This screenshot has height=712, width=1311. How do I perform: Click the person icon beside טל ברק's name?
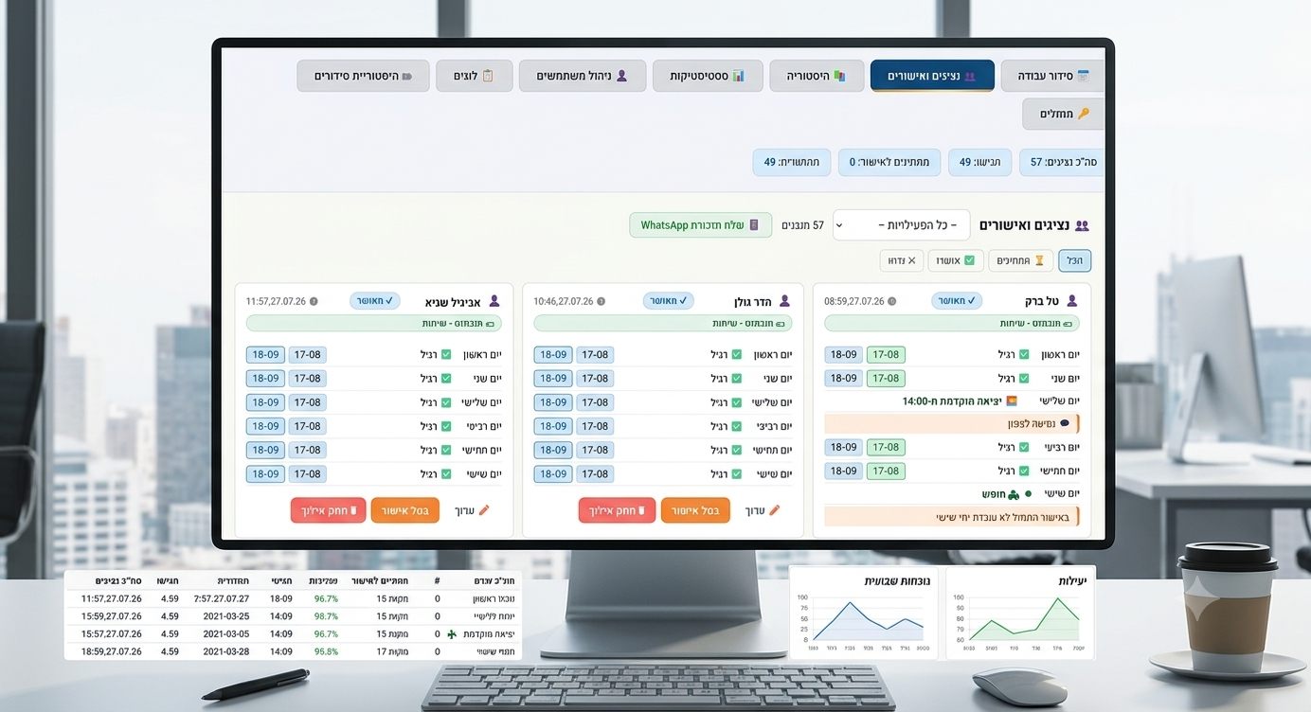click(x=1071, y=301)
